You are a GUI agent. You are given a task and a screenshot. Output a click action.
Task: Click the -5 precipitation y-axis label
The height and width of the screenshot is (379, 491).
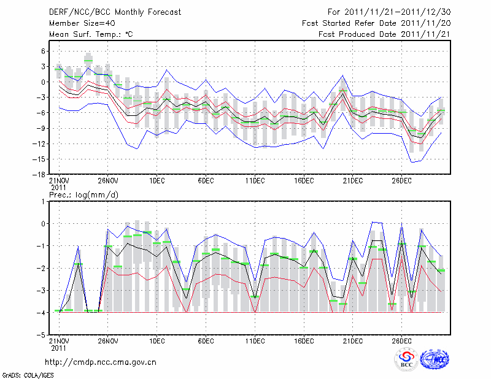click(42, 335)
